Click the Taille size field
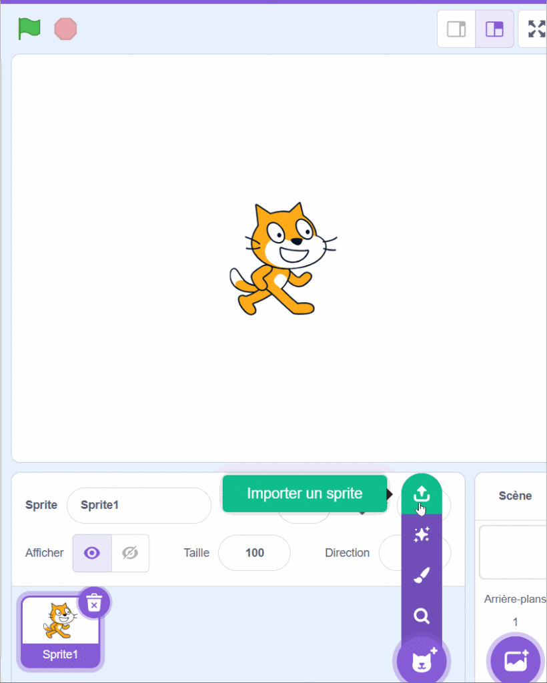 tap(254, 553)
